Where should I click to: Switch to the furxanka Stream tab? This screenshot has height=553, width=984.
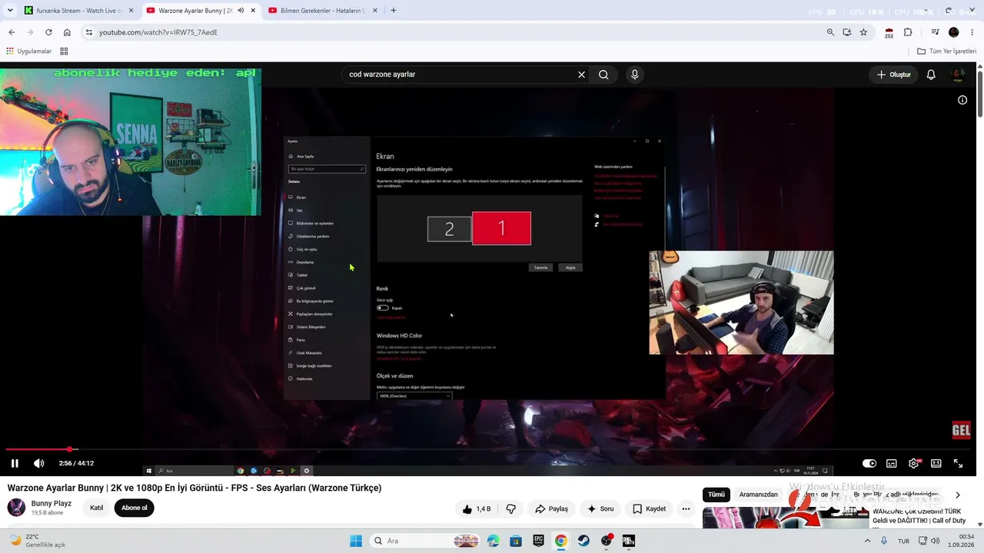coord(79,11)
